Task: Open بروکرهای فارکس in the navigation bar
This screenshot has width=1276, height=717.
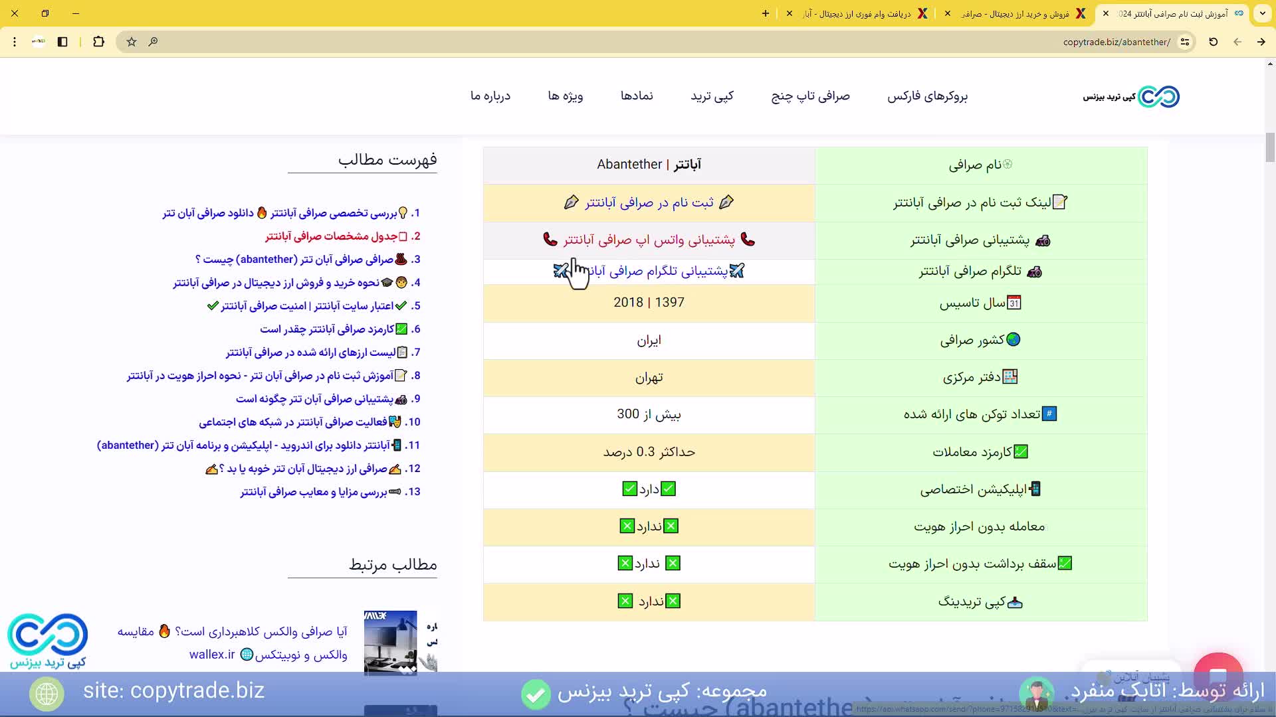Action: coord(928,96)
